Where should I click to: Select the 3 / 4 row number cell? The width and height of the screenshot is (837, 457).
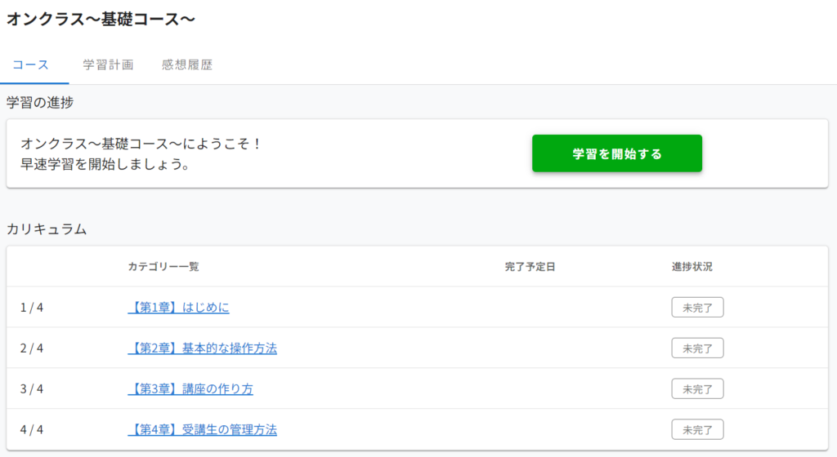(x=32, y=389)
